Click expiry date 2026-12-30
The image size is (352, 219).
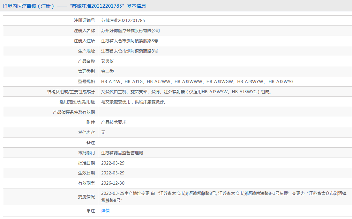[x=113, y=183]
